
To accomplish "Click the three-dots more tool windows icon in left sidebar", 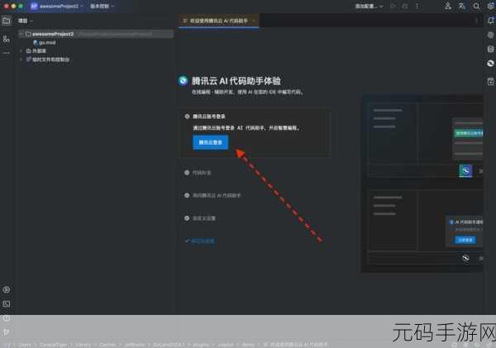I will (x=6, y=53).
